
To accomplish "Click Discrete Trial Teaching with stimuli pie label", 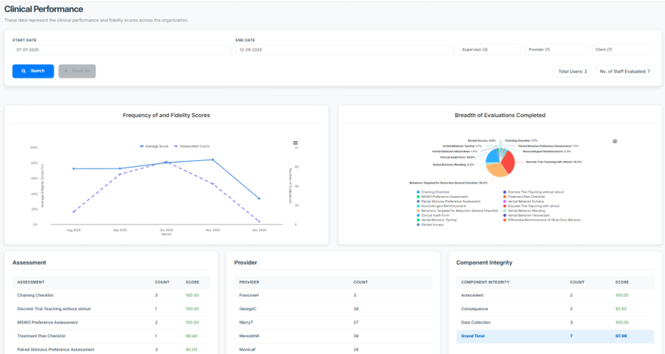I will point(554,162).
